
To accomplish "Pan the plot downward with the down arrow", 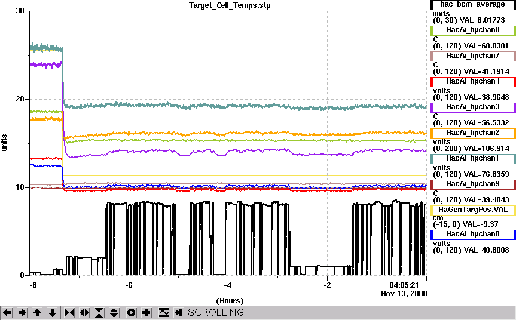I will tap(53, 312).
